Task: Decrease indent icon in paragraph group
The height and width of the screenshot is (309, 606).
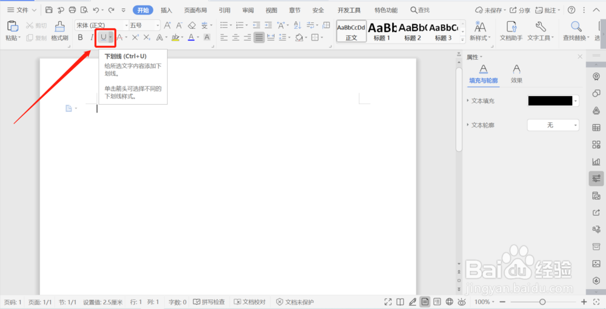Action: (x=256, y=25)
